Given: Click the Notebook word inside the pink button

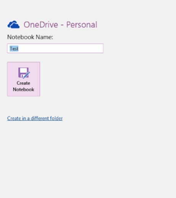Looking at the screenshot, I should (x=24, y=90).
